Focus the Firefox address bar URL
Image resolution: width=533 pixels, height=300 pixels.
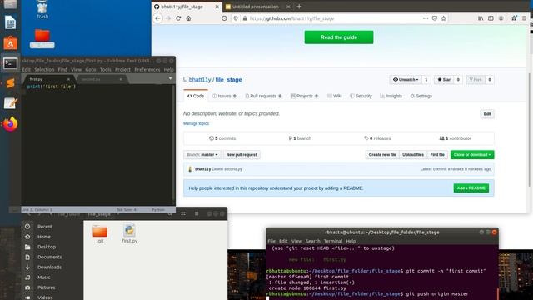(292, 18)
